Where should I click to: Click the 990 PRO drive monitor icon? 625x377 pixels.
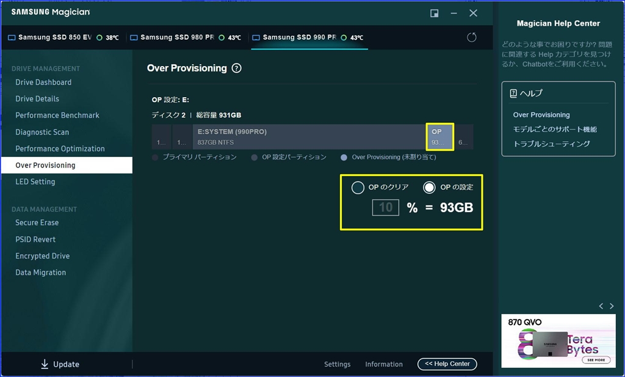[x=256, y=37]
